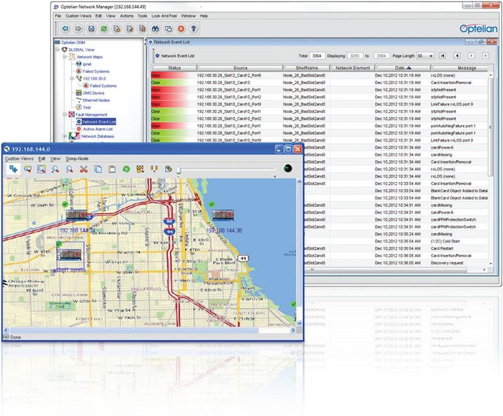Click the grey forward arrow in main toolbar

(x=78, y=29)
